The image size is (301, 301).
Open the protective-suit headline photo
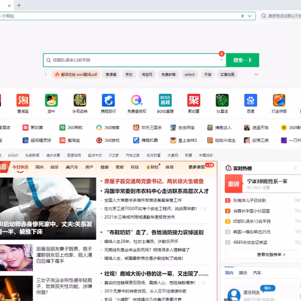pos(48,208)
